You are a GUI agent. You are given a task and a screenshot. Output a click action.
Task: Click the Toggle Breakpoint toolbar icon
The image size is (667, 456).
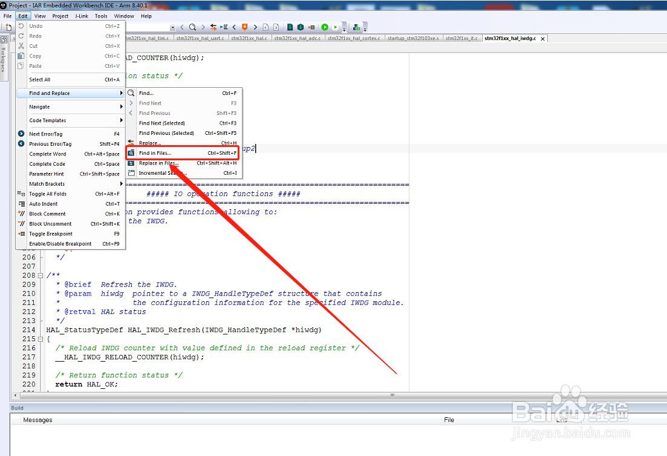tap(311, 27)
